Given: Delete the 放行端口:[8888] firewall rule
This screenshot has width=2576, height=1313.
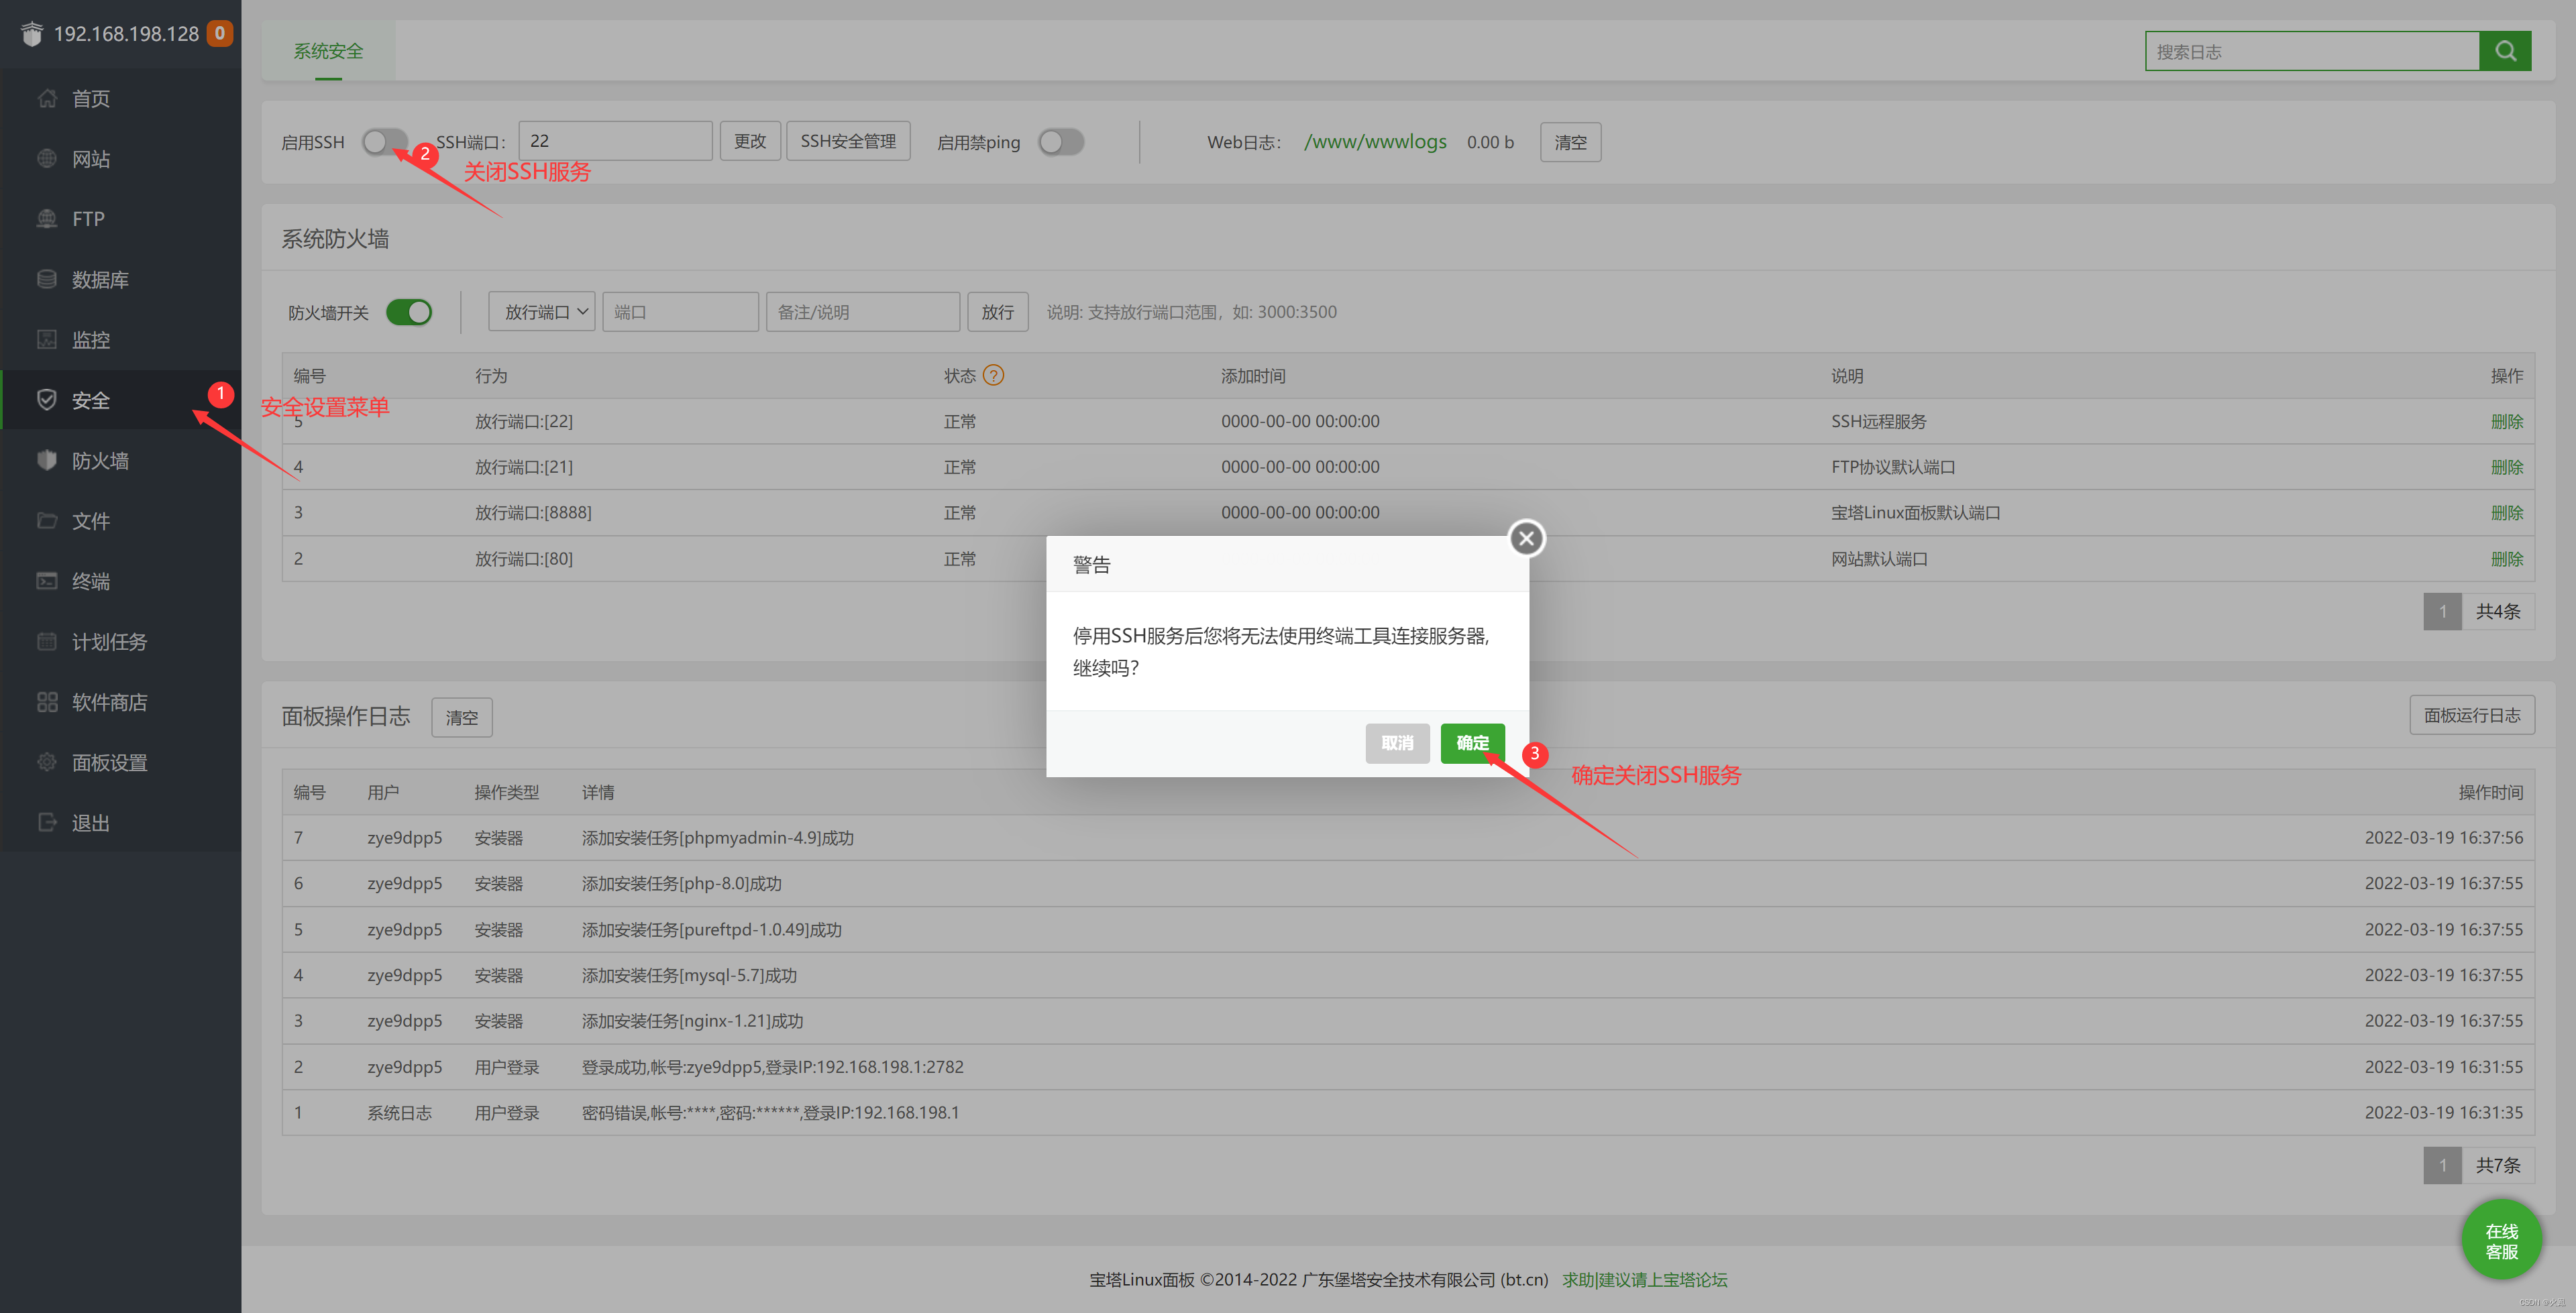Looking at the screenshot, I should click(2506, 512).
